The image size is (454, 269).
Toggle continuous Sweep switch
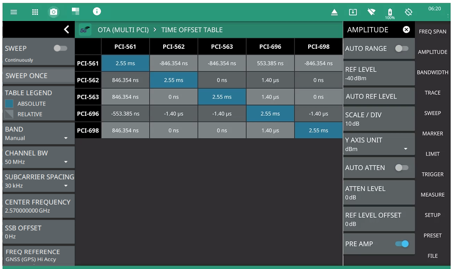(60, 48)
